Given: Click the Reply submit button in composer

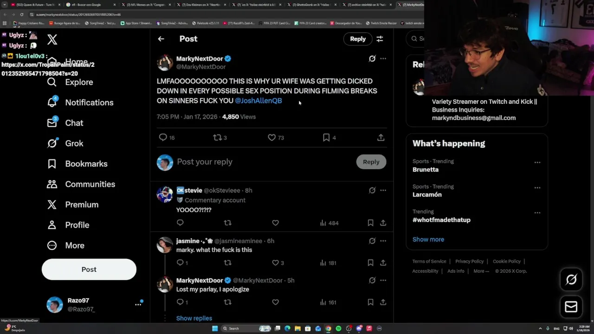Looking at the screenshot, I should pyautogui.click(x=371, y=162).
